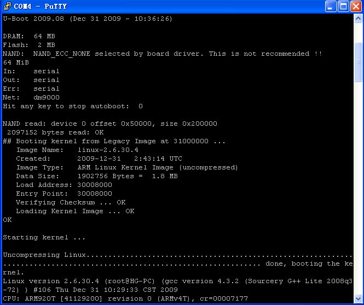Click the 'Err: serial' line
This screenshot has width=364, height=305.
(31, 89)
